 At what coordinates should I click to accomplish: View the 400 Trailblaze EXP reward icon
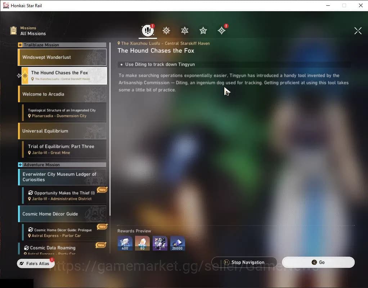(125, 243)
